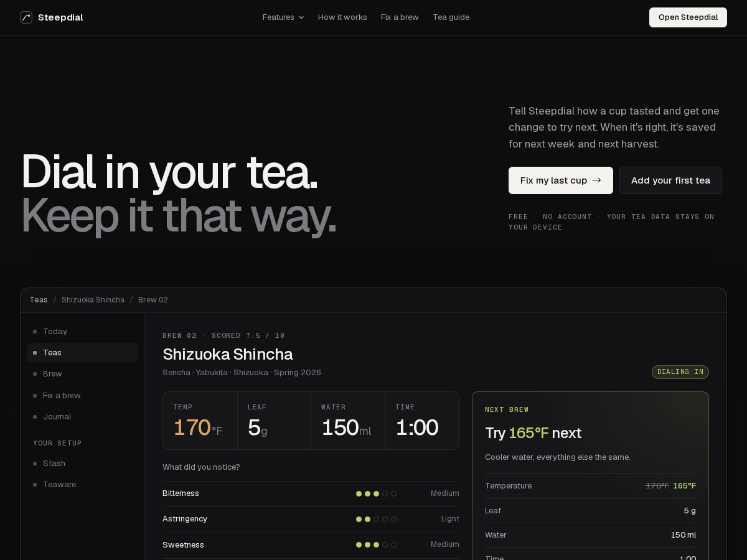
Task: Click the Astringency row label
Action: click(185, 519)
